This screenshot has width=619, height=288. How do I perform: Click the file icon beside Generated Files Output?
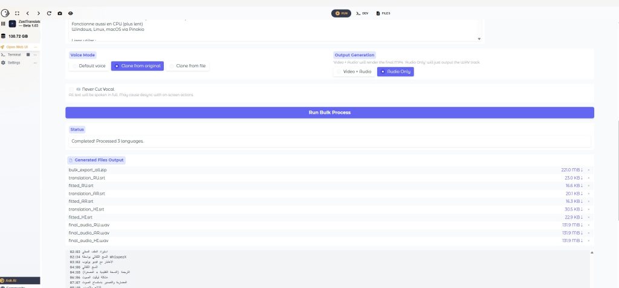pos(71,160)
